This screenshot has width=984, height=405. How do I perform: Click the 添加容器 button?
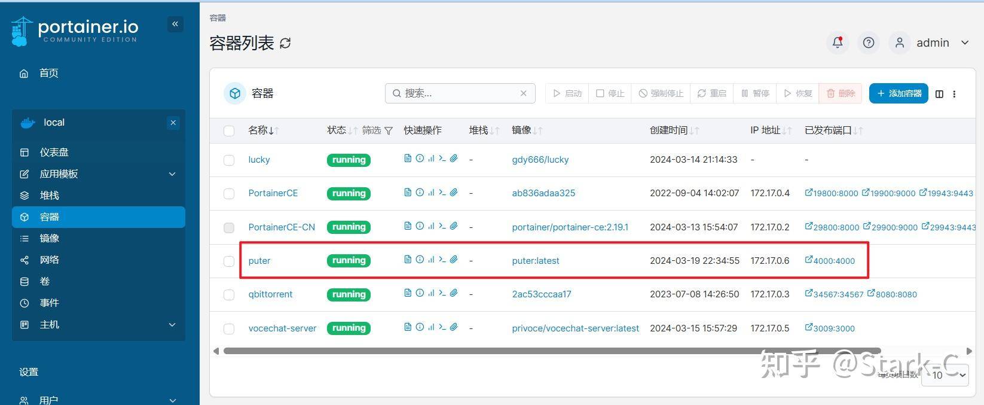coord(899,93)
